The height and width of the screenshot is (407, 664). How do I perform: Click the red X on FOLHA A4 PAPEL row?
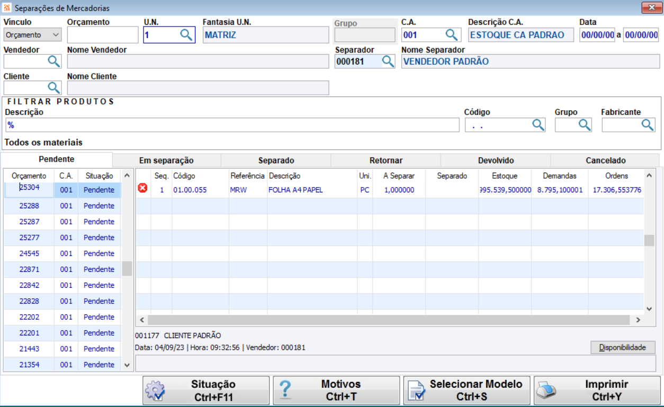pos(142,188)
